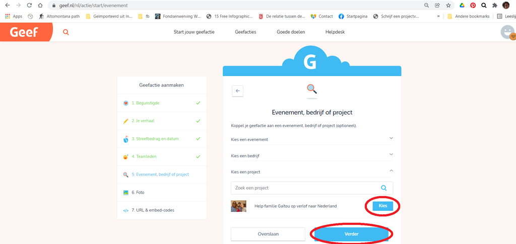
Task: Open the Google Drive extension icon
Action: coord(461,5)
